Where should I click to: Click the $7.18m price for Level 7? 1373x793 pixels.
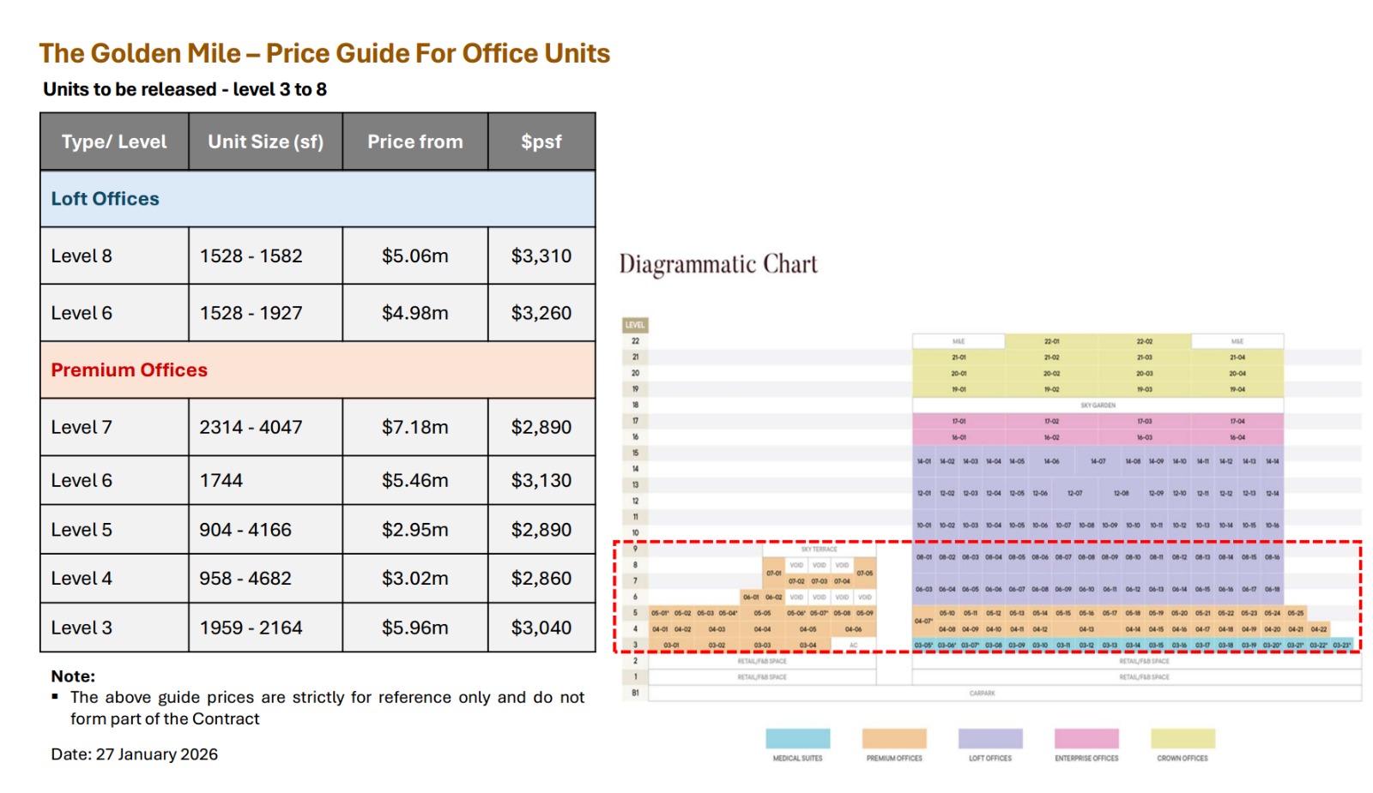pyautogui.click(x=414, y=427)
